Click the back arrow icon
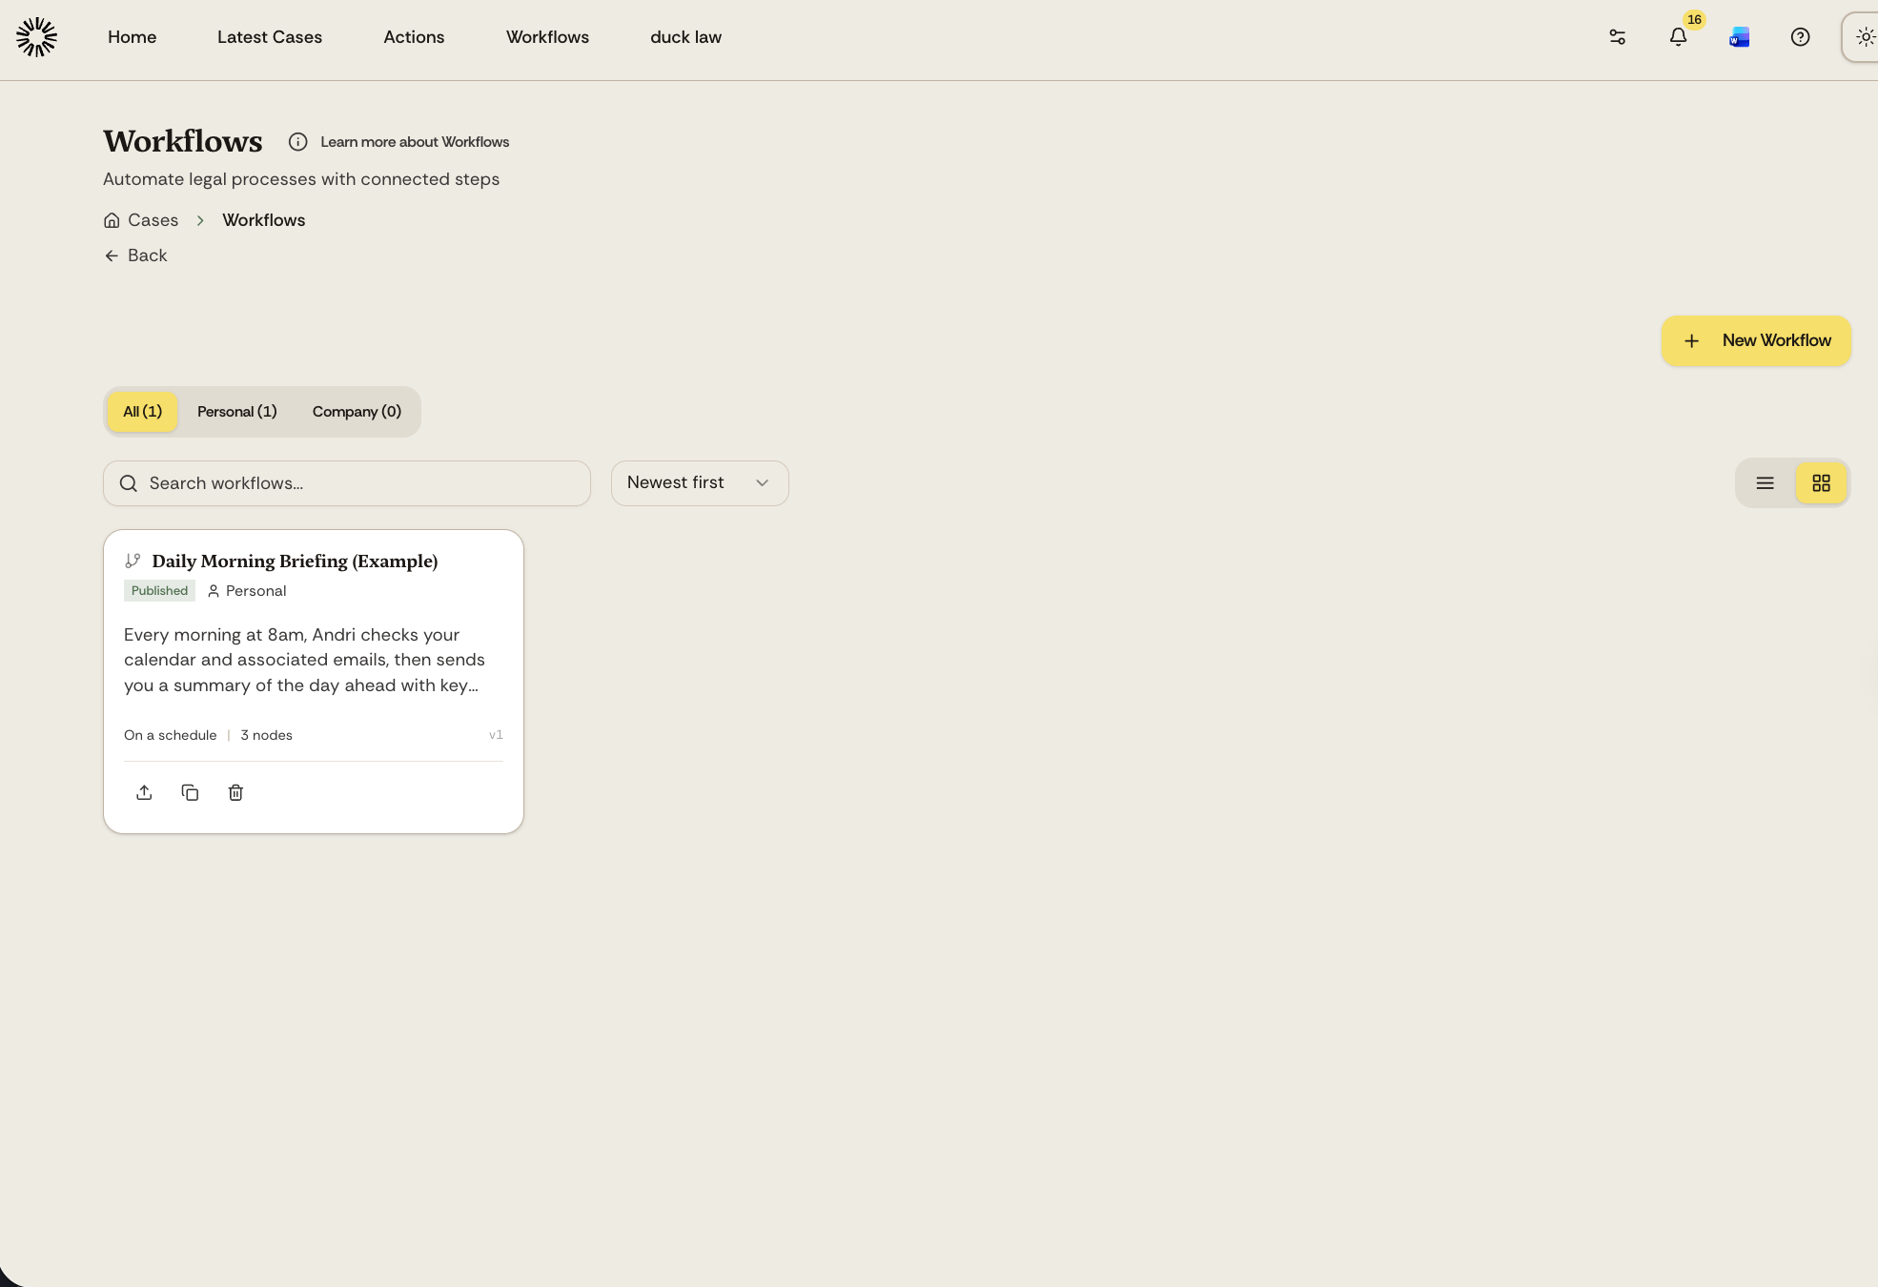Screen dimensions: 1878x1287 pyautogui.click(x=112, y=255)
